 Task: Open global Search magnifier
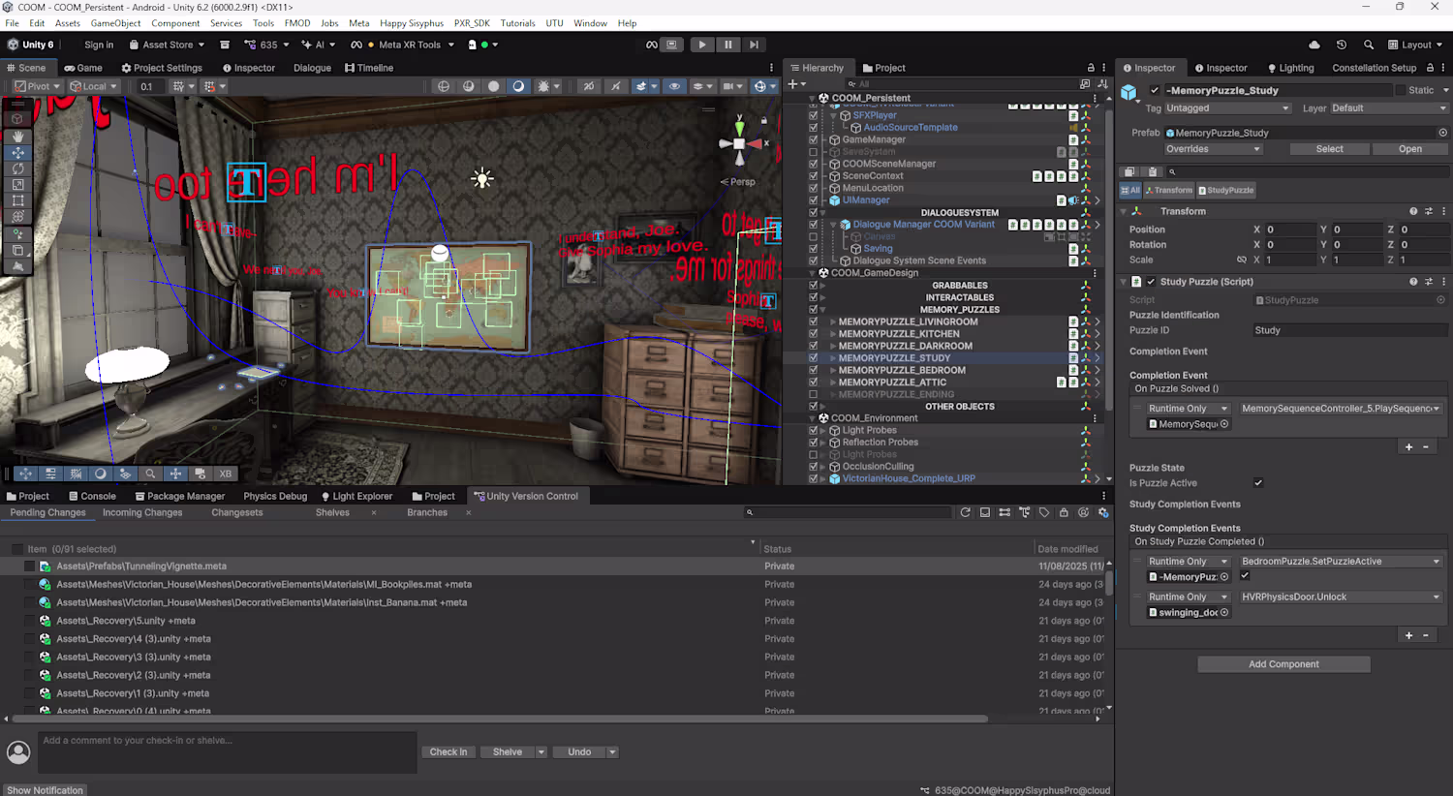(1369, 45)
